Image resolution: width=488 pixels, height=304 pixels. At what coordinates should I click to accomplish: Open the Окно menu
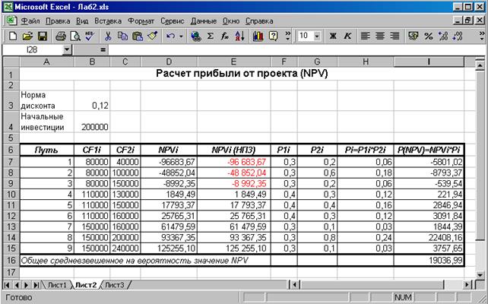point(231,21)
